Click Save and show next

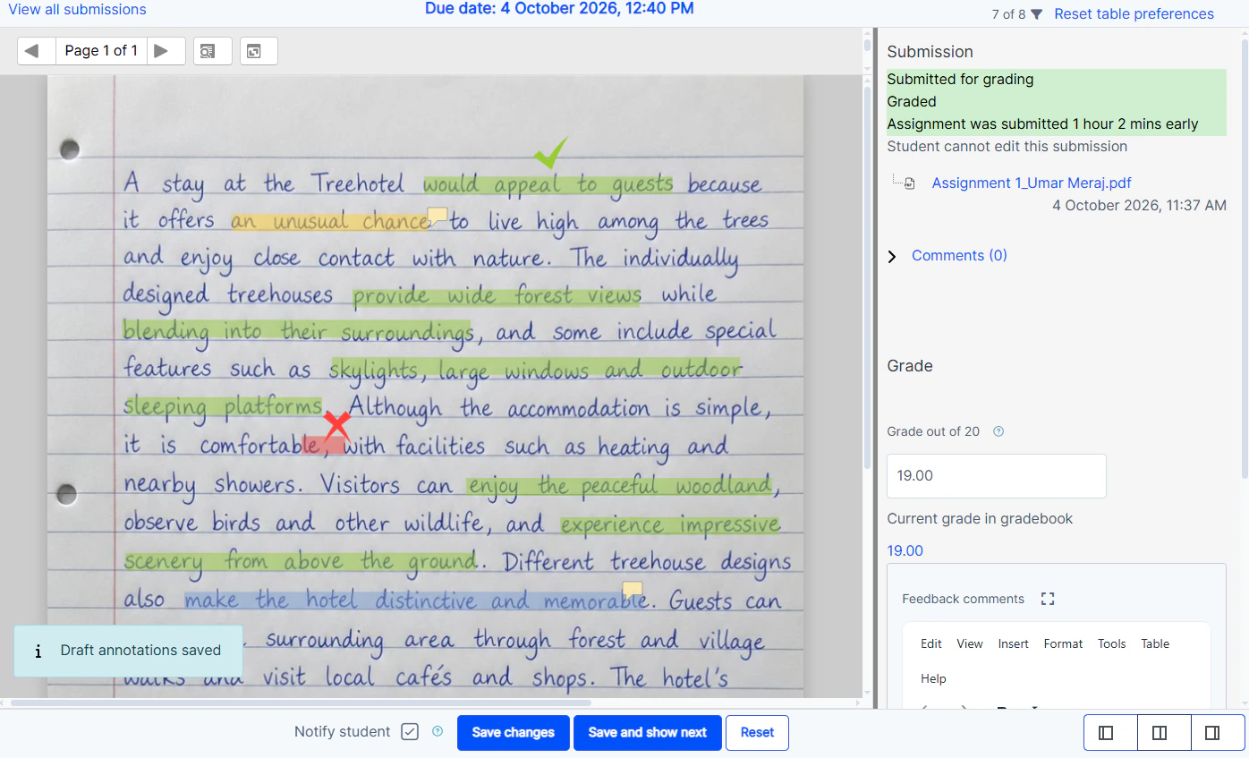tap(648, 733)
